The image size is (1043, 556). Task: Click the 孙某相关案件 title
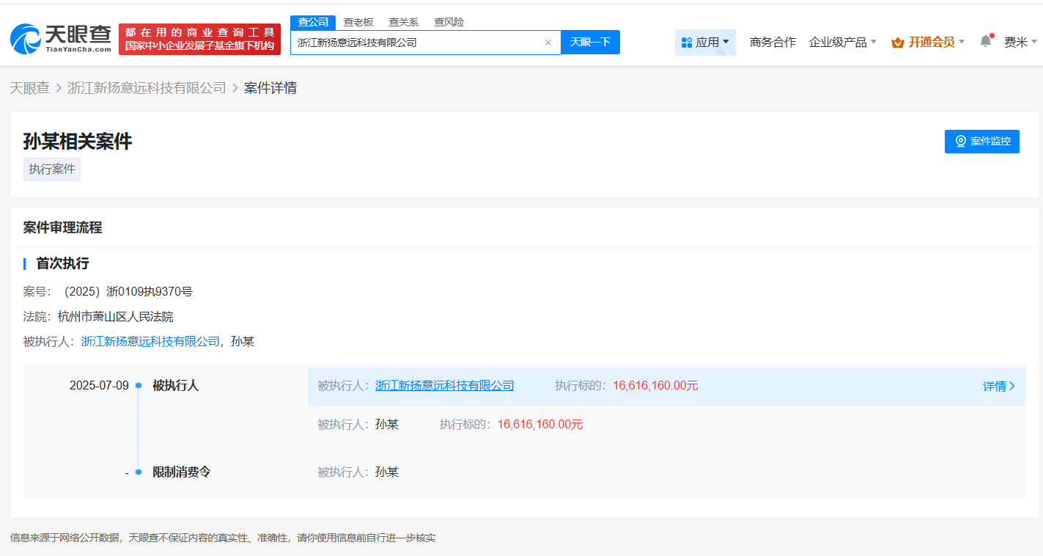click(78, 142)
